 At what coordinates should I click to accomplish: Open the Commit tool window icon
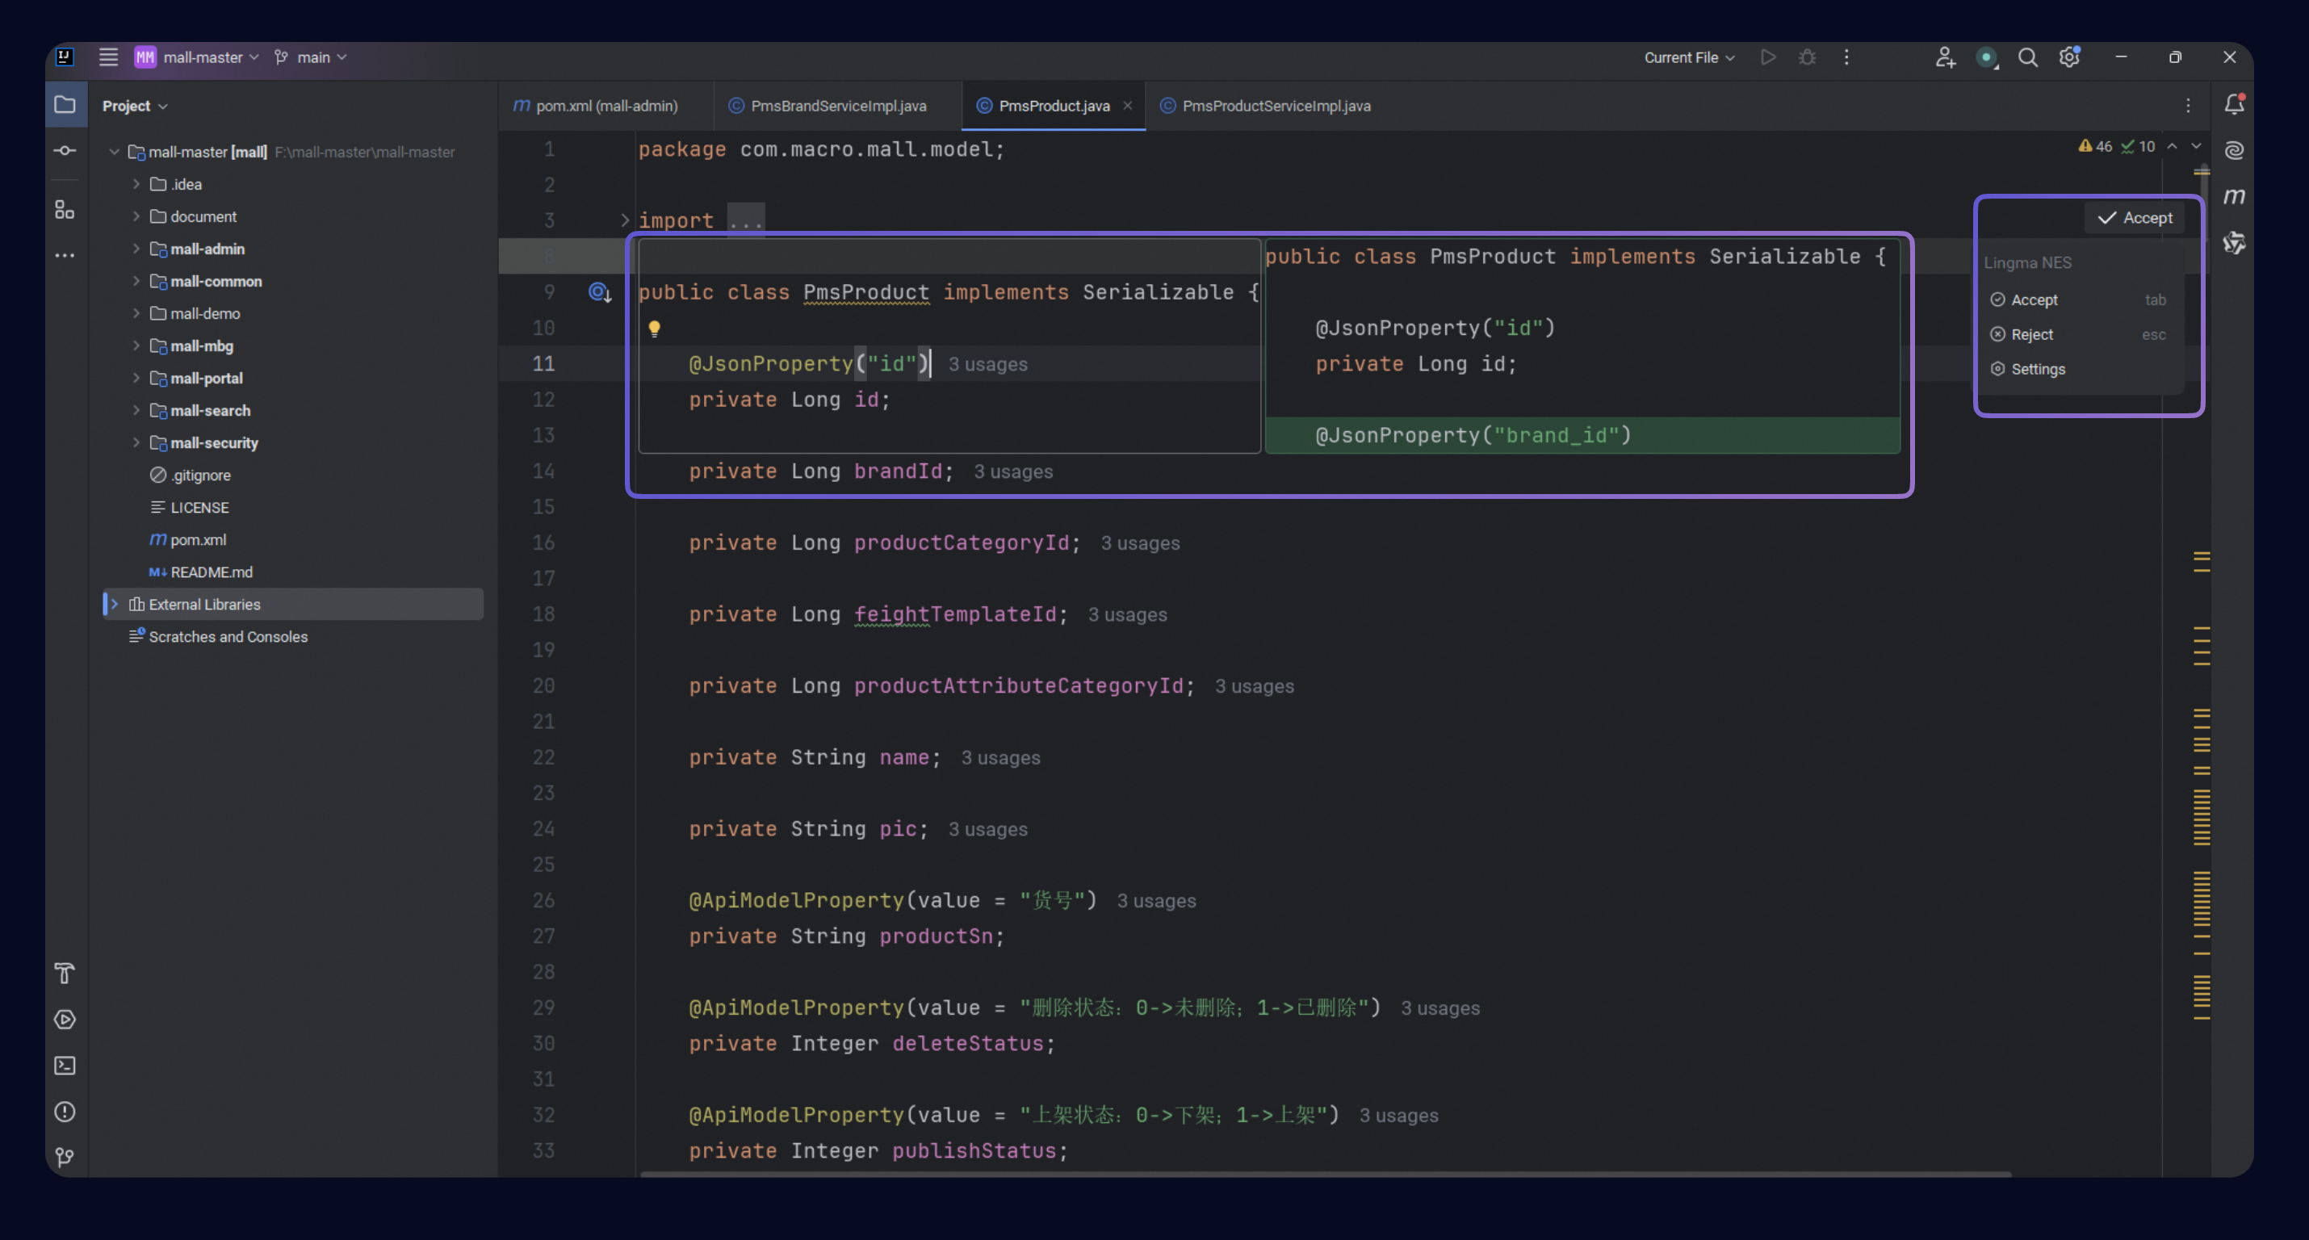coord(65,151)
